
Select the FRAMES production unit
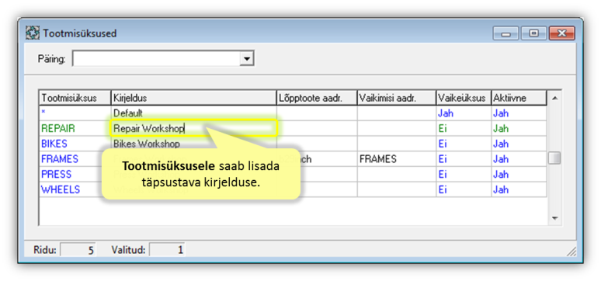[75, 159]
